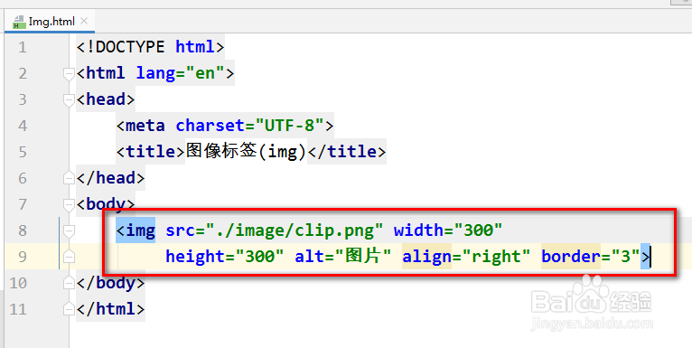The width and height of the screenshot is (692, 348).
Task: Click the height="300" attribute
Action: (225, 257)
